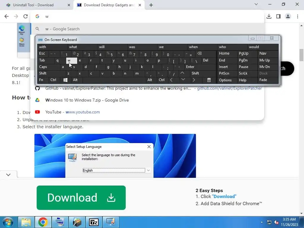The height and width of the screenshot is (228, 304).
Task: Click the page vertical scrollbar thumb
Action: (302, 55)
